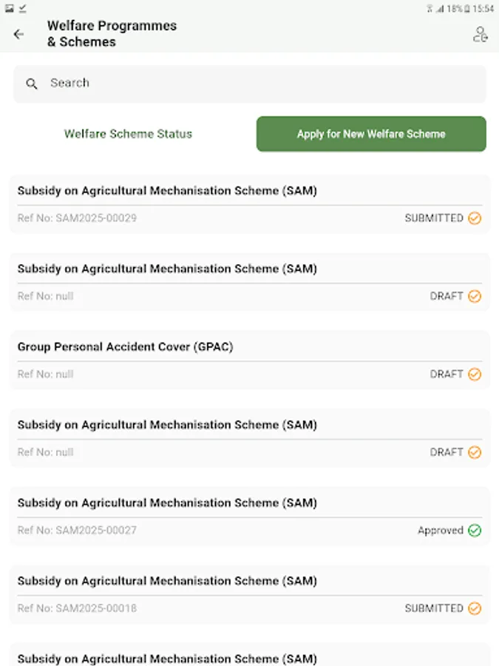Click the GPAC draft status icon
Viewport: 499px width, 666px height.
coord(475,374)
